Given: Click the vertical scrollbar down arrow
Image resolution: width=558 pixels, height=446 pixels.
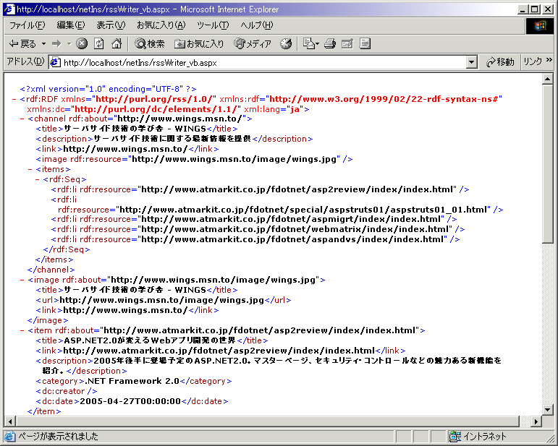Looking at the screenshot, I should 548,409.
